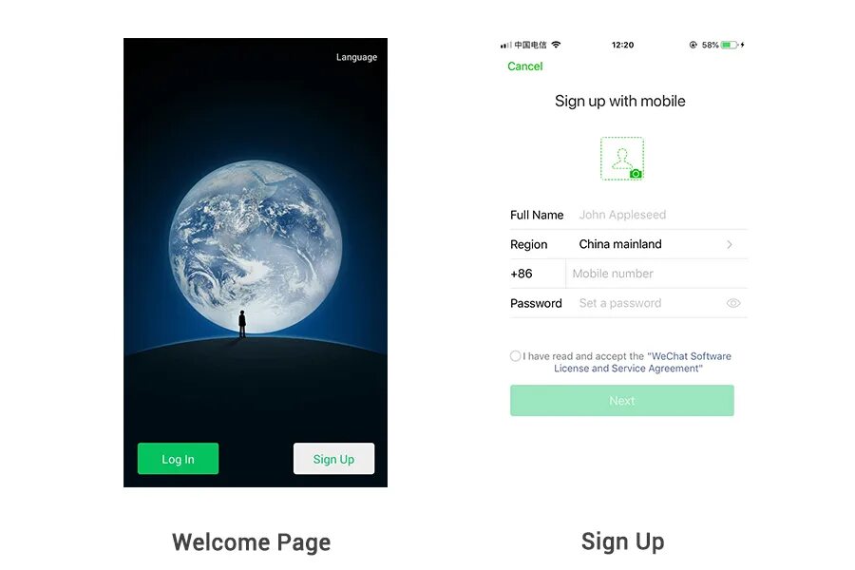Focus the Mobile number field
This screenshot has width=855, height=570.
tap(657, 274)
